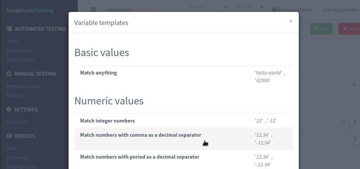Open the first row's three-dot menu

click(355, 122)
